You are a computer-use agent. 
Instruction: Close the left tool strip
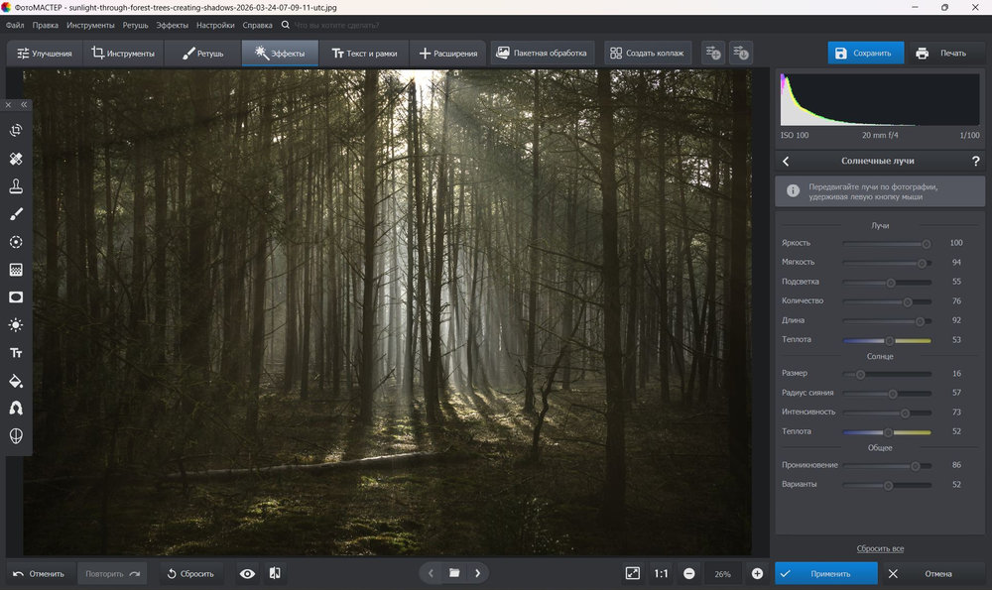8,105
